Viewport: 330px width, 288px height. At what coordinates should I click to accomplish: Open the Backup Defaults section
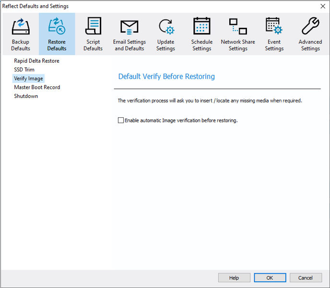point(21,34)
